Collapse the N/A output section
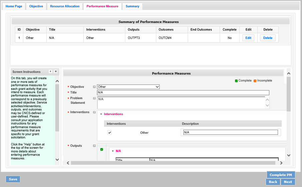 point(113,151)
